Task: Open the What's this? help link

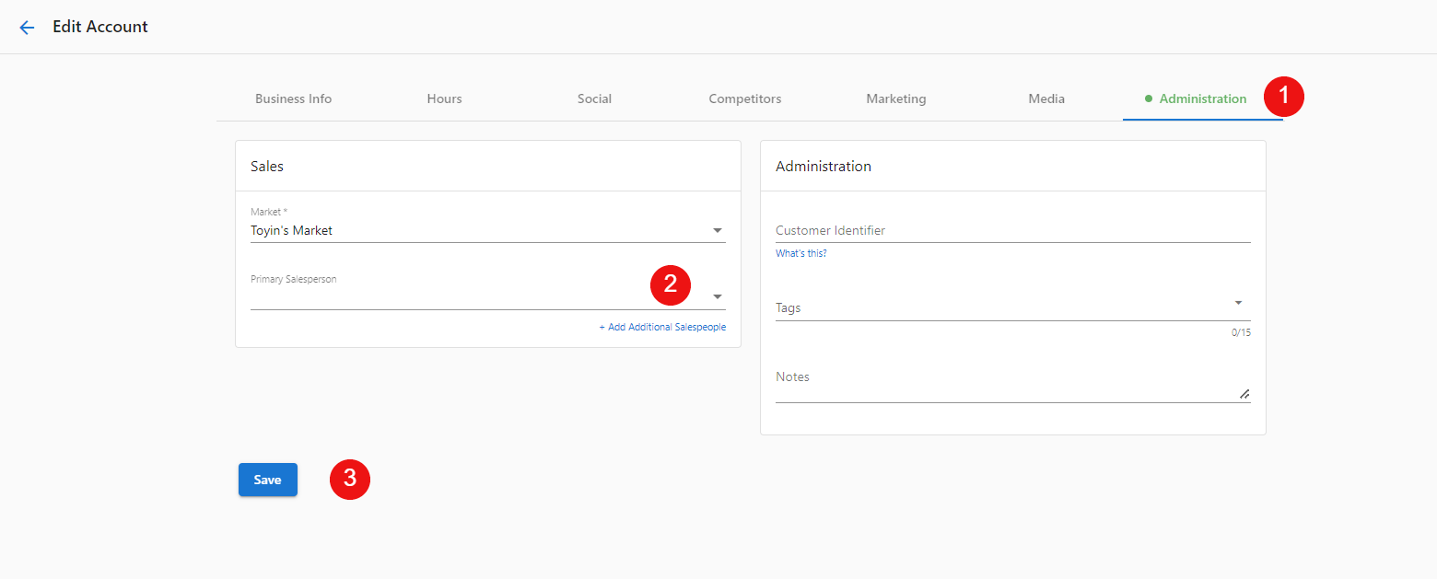Action: coord(801,253)
